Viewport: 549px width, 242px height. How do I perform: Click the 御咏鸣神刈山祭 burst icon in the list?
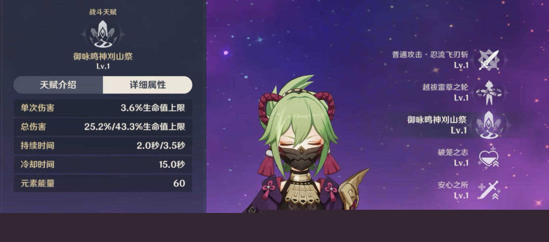(489, 125)
